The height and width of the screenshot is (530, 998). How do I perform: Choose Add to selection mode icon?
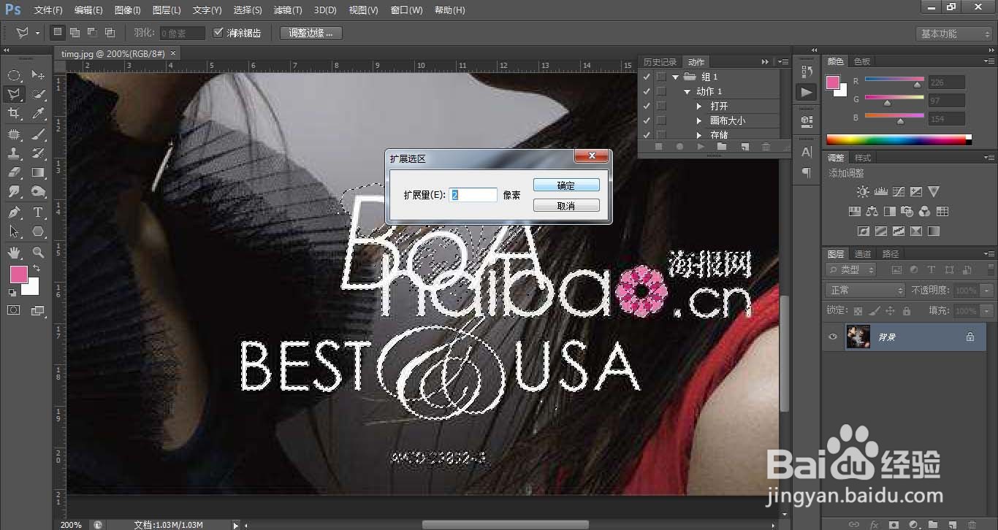pos(75,33)
